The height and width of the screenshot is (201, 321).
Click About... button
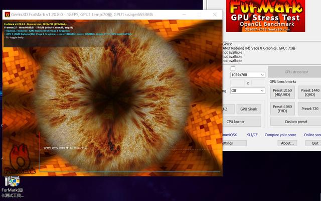pos(287,143)
